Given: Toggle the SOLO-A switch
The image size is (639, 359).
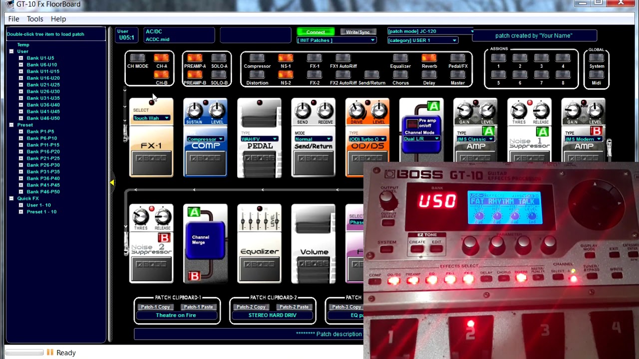Looking at the screenshot, I should [219, 58].
